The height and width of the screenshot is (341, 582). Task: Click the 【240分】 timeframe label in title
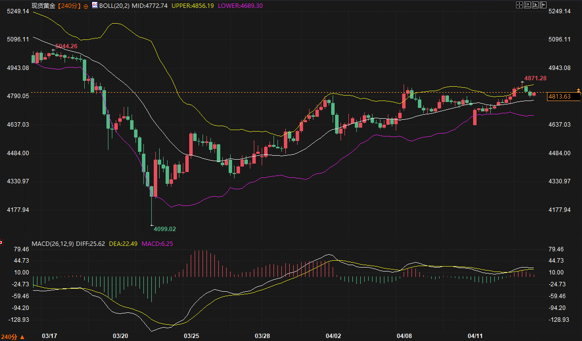coord(68,6)
